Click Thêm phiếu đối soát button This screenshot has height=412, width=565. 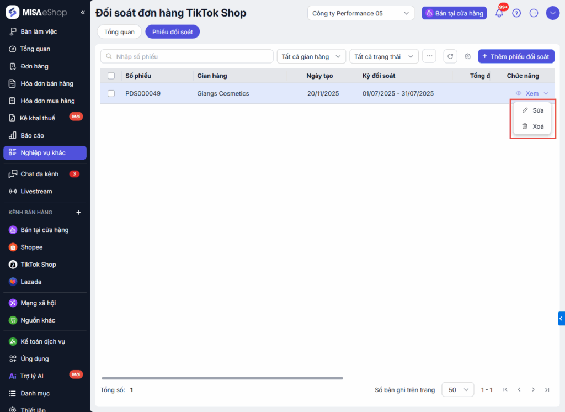516,56
